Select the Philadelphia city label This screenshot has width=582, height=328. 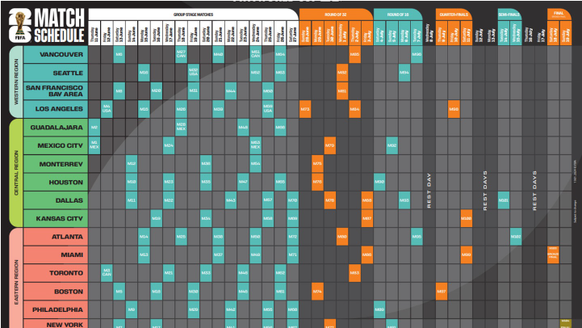(x=55, y=309)
